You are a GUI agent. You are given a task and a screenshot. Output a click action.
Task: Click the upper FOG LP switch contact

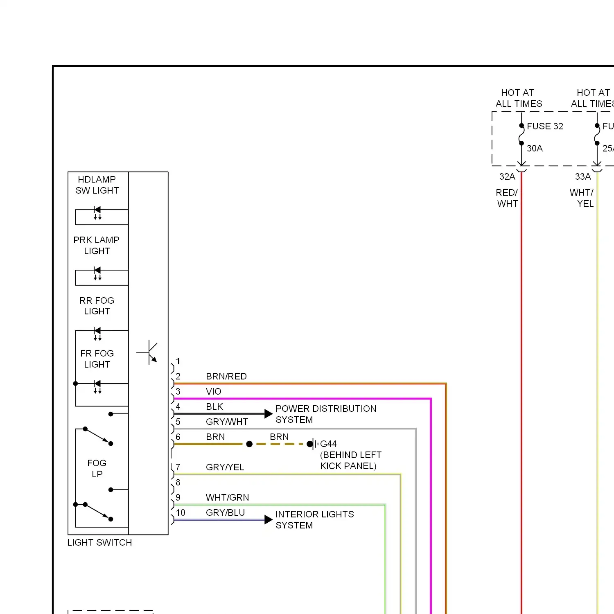pos(98,436)
